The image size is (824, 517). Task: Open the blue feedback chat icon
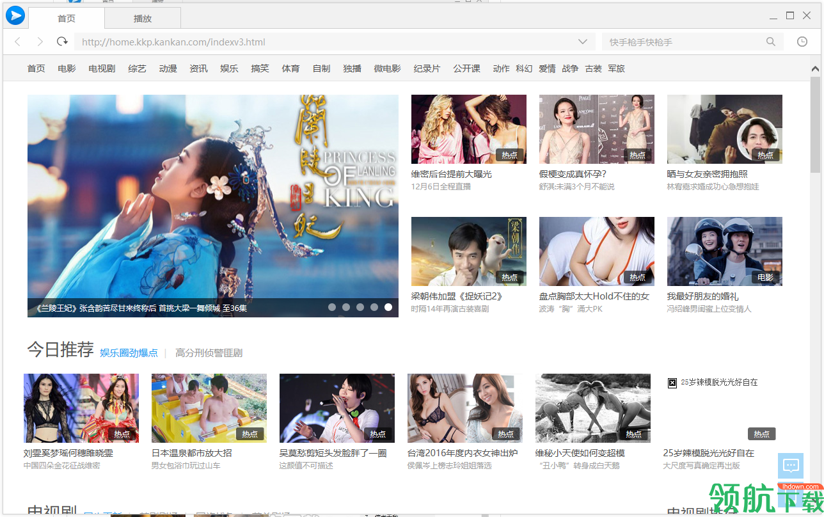pyautogui.click(x=791, y=466)
